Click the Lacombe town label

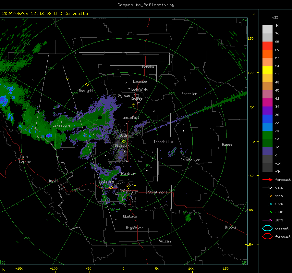pos(140,81)
